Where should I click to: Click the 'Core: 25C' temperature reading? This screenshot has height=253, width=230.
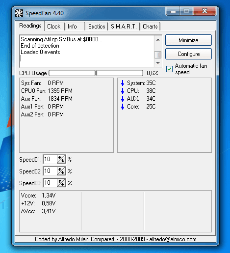coord(141,107)
